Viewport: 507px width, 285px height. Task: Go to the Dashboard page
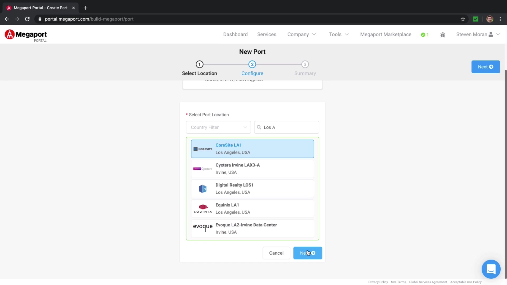pyautogui.click(x=235, y=35)
